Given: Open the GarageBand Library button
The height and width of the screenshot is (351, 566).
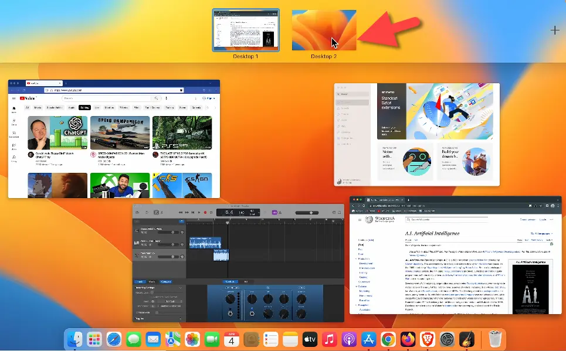Looking at the screenshot, I should (x=137, y=213).
